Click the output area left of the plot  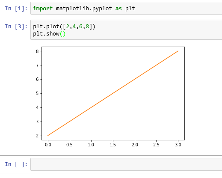pyautogui.click(x=17, y=97)
